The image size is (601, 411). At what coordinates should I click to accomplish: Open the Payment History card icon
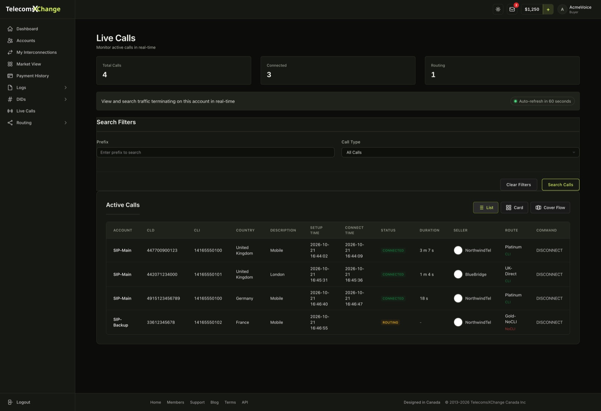(10, 76)
